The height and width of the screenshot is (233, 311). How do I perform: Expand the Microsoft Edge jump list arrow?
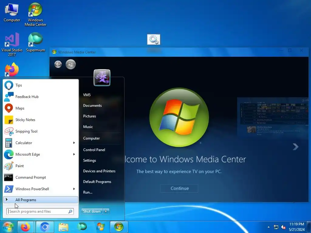pyautogui.click(x=74, y=154)
